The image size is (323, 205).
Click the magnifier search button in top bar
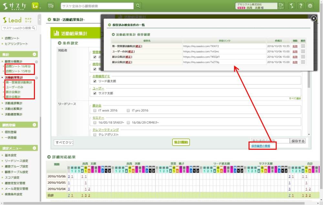138,6
